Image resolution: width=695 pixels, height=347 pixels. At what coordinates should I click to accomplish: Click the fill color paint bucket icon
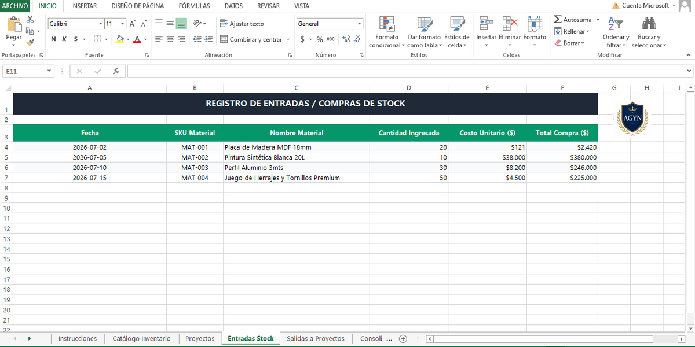120,39
